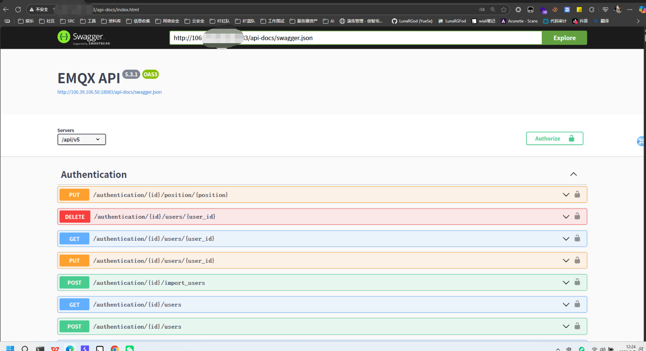Viewport: 646px width, 351px height.
Task: Open the Servers dropdown showing /api/v5
Action: [x=81, y=140]
